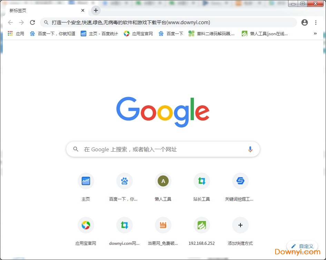Screen dimensions: 326x260
Task: Open the 关键词挖掘工 shortcut icon
Action: [240, 181]
